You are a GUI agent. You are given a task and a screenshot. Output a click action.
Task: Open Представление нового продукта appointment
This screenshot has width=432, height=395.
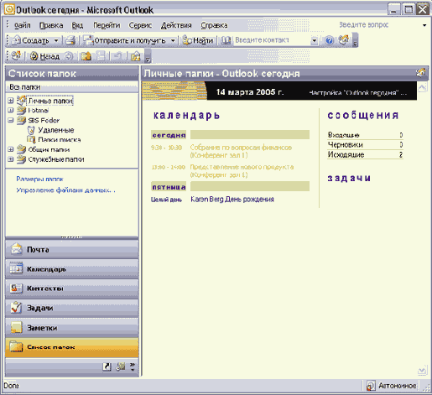[242, 171]
